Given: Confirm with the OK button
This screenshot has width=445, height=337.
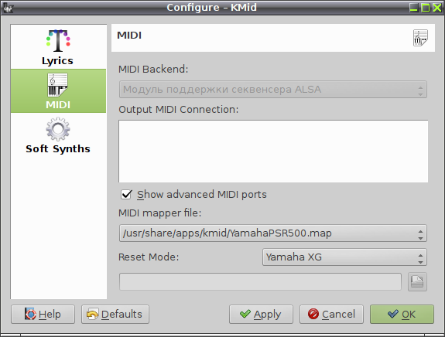Looking at the screenshot, I should [402, 315].
